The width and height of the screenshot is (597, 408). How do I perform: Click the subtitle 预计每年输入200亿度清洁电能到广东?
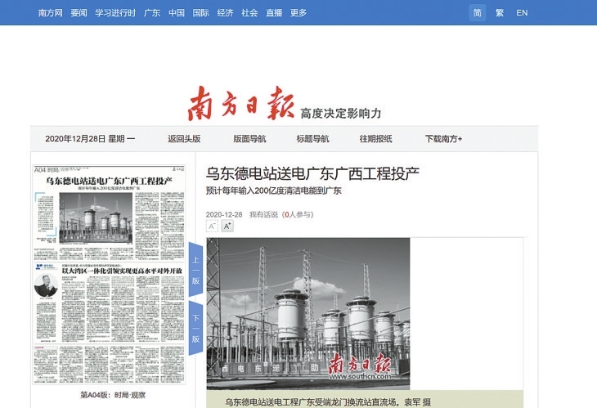(x=274, y=191)
